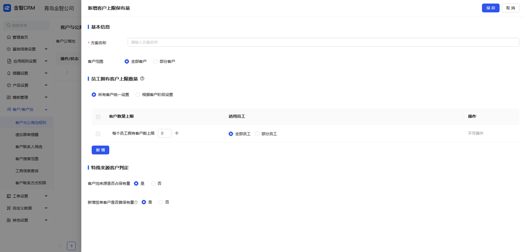The height and width of the screenshot is (252, 524).
Task: Click the 金智CRM logo icon
Action: (x=7, y=8)
